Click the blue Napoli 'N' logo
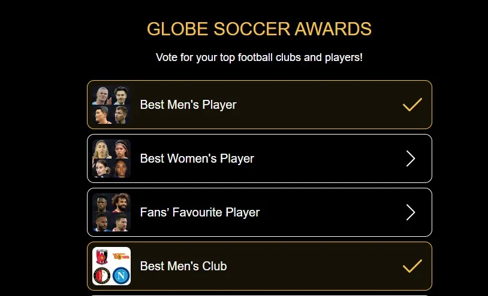Viewport: 488px width, 296px height. point(121,276)
